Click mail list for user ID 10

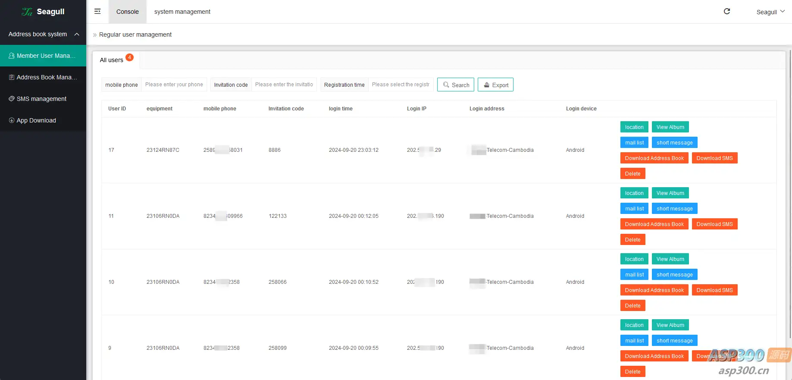point(634,275)
